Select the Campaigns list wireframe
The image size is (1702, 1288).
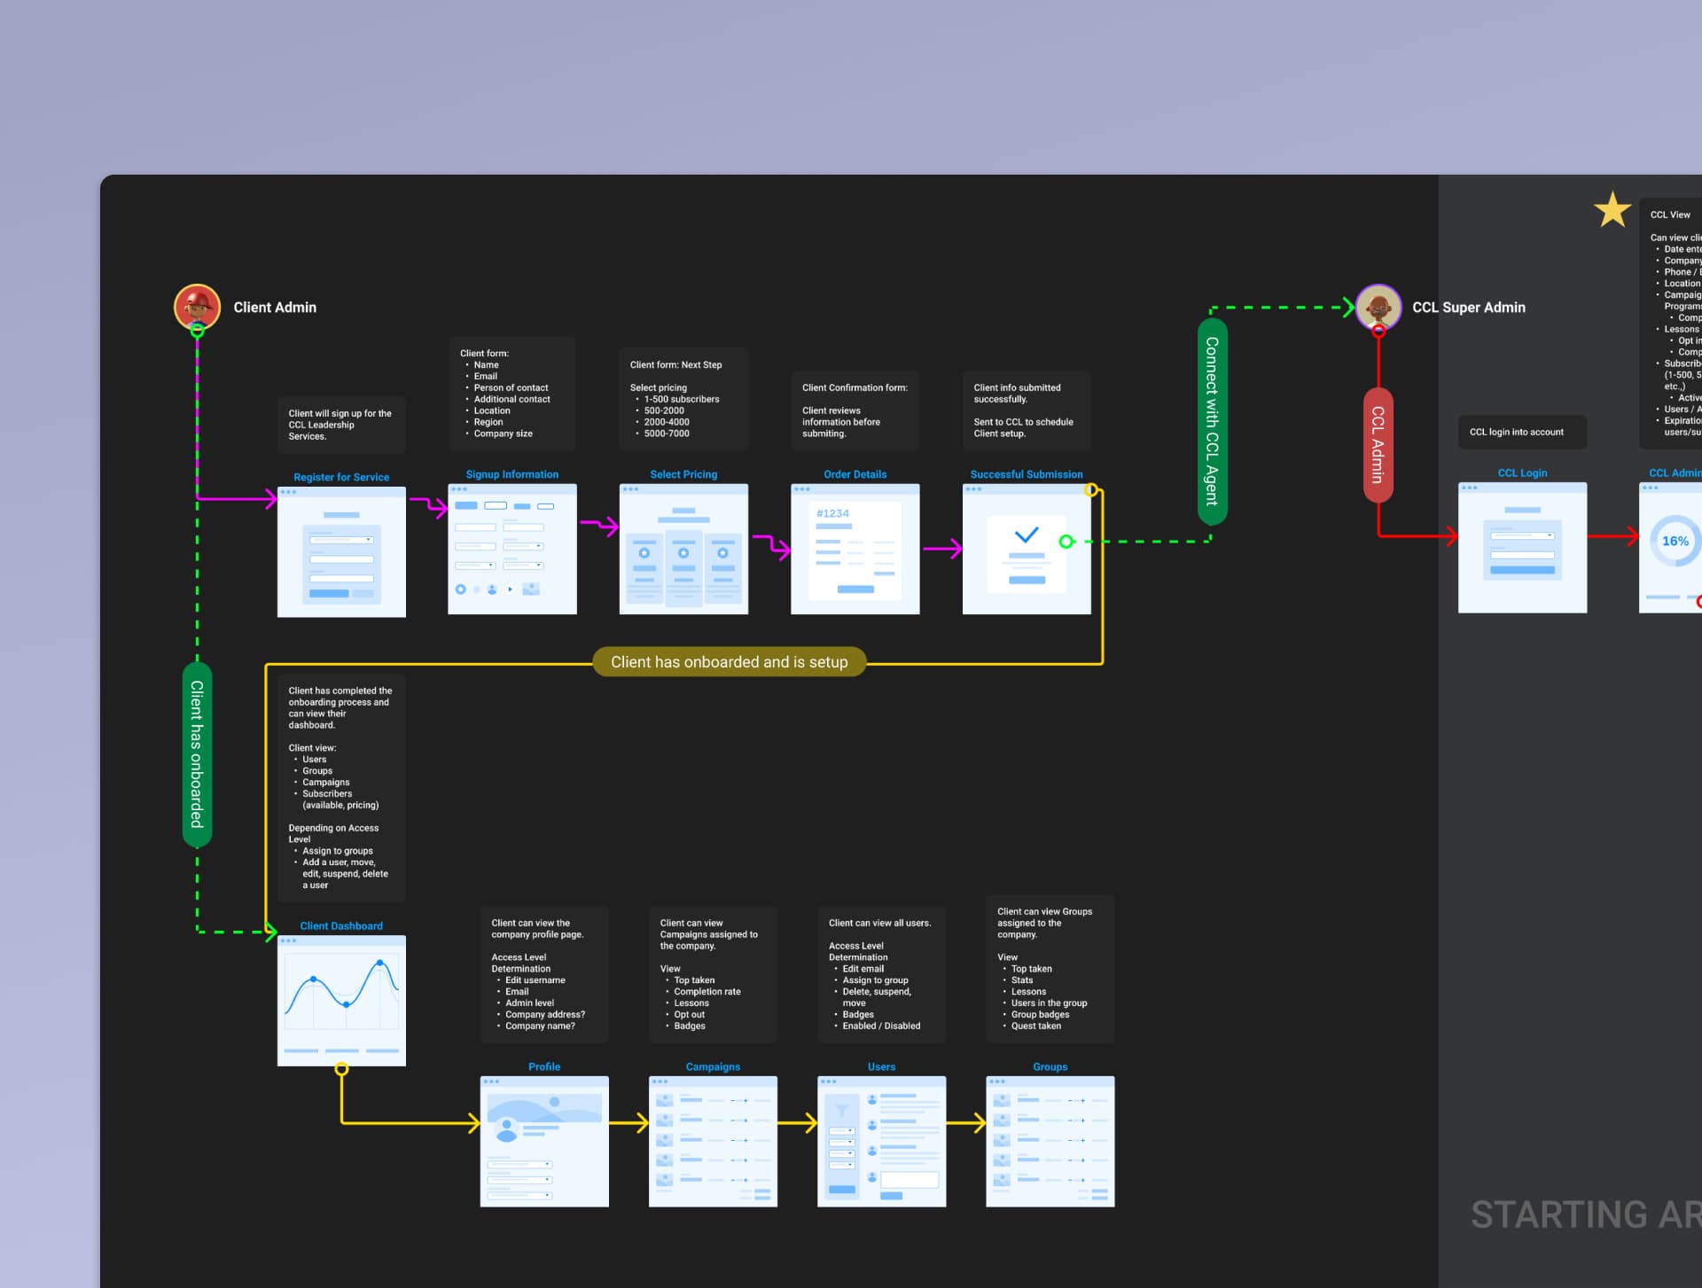713,1141
